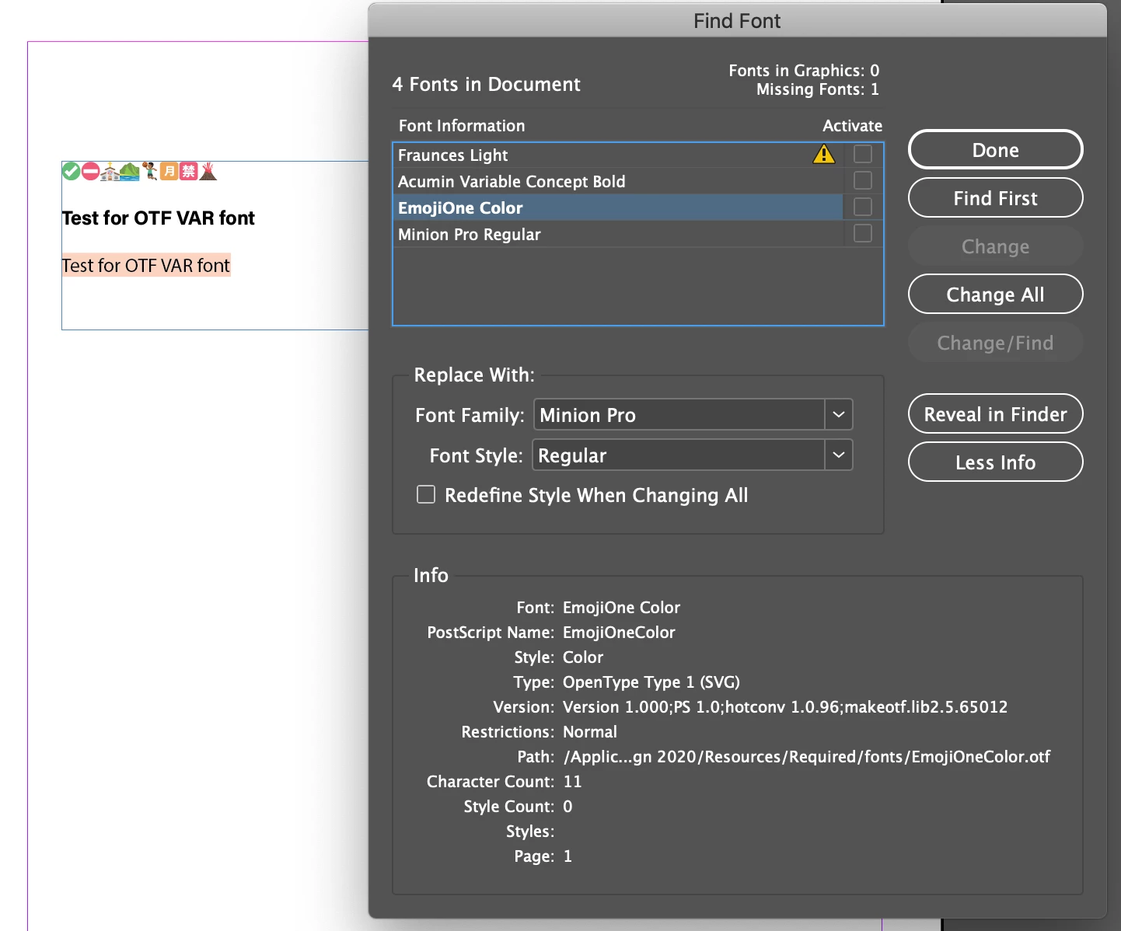Click the Restrictions value Normal
The image size is (1121, 931).
click(x=590, y=731)
